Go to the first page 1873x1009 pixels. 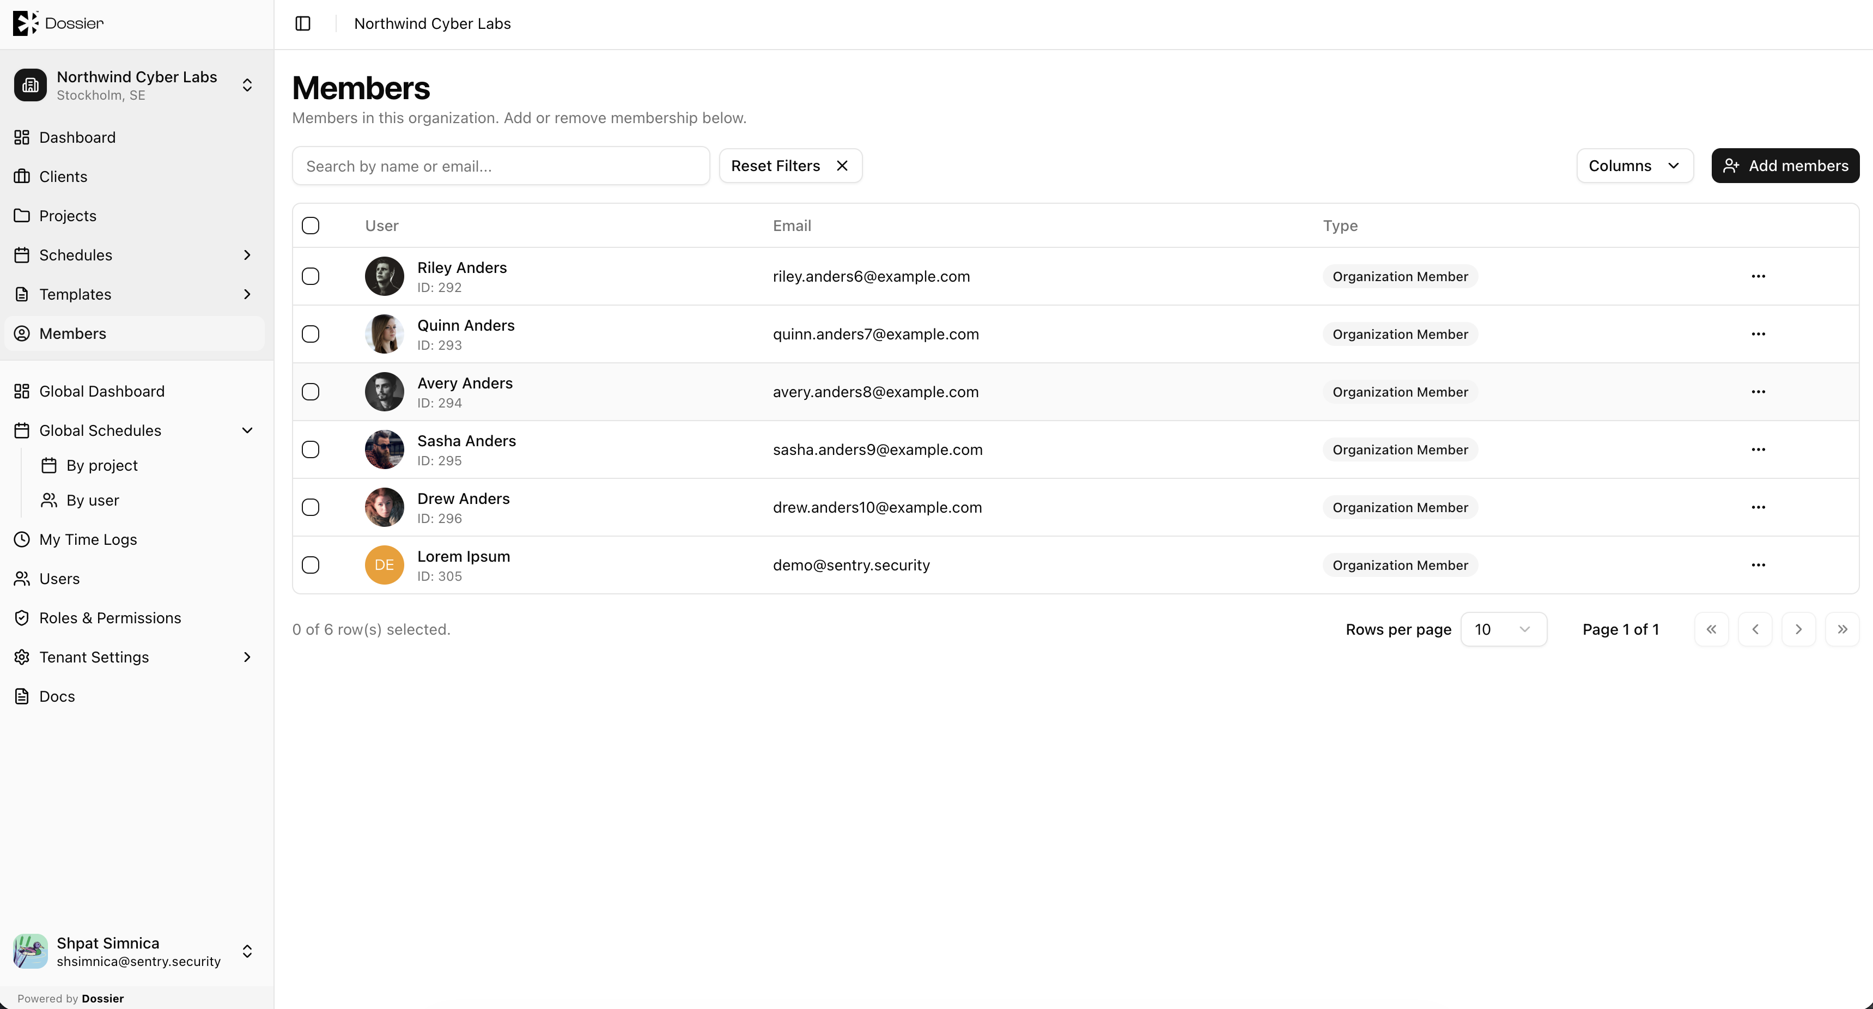pyautogui.click(x=1711, y=629)
